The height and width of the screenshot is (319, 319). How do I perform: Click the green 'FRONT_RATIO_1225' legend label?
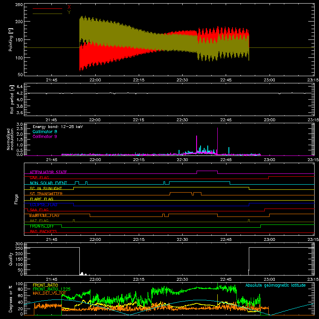51,289
